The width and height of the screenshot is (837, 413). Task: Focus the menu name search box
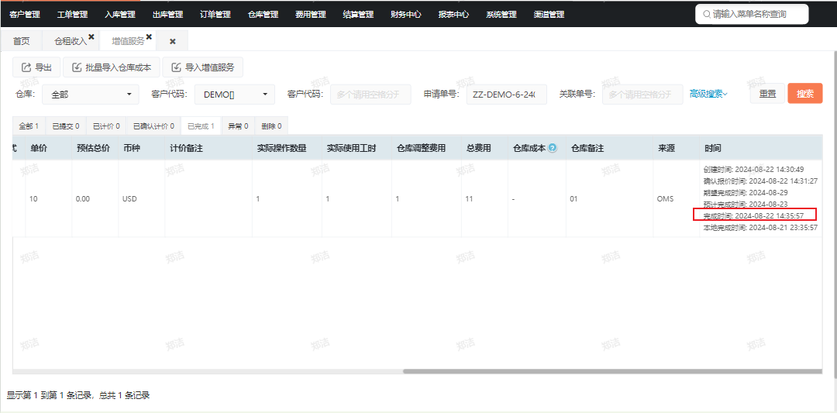752,15
